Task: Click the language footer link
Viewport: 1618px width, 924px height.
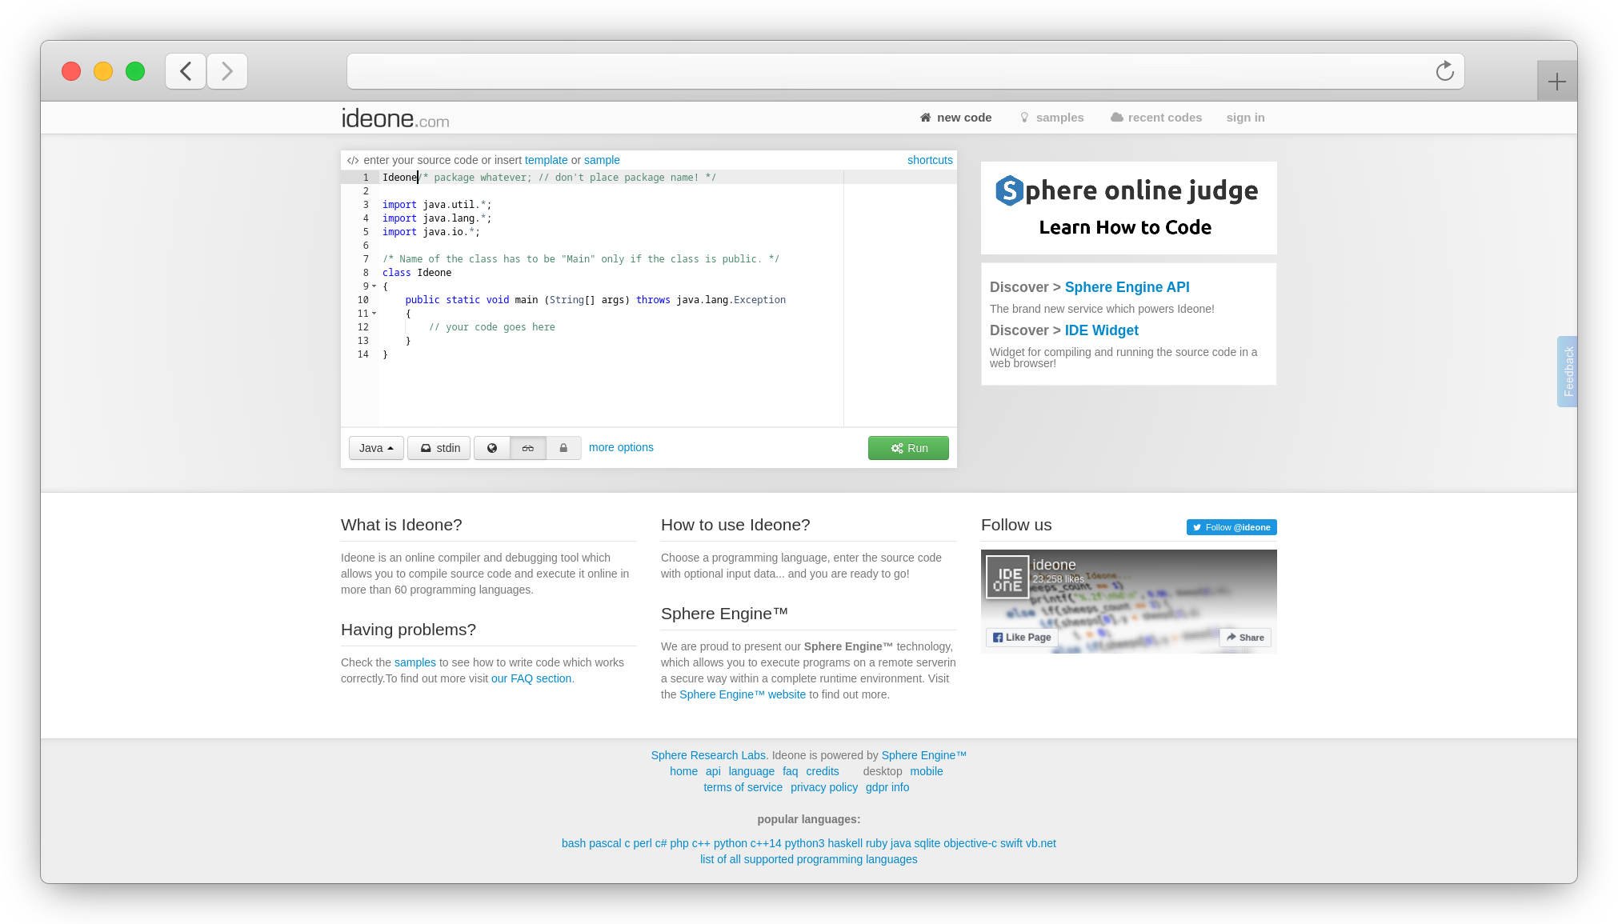Action: 751,771
